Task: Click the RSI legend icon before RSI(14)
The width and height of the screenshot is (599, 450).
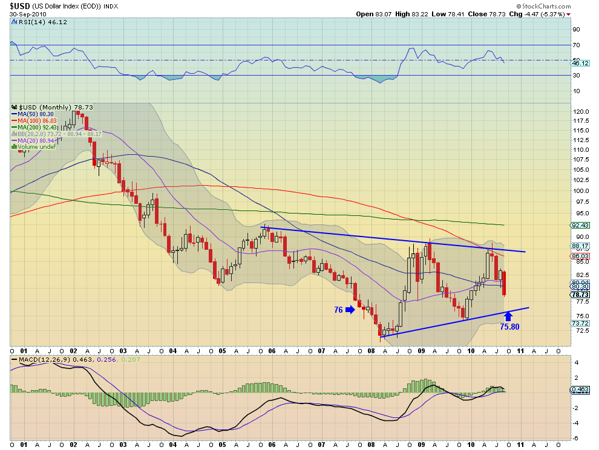Action: [x=15, y=22]
